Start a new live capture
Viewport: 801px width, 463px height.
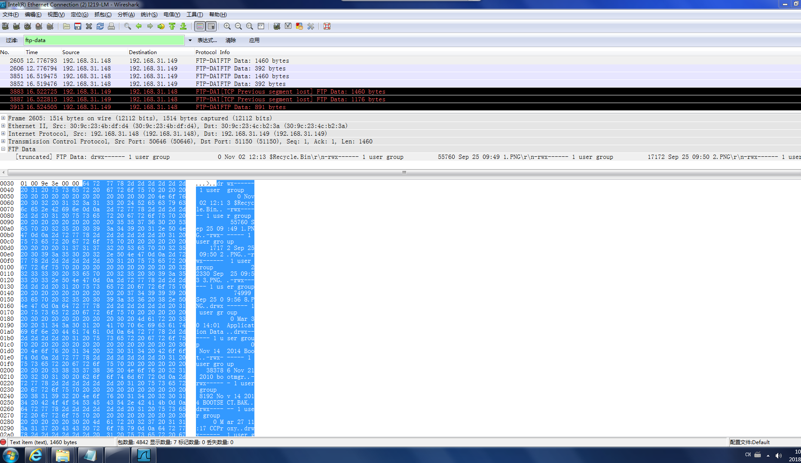[x=28, y=26]
